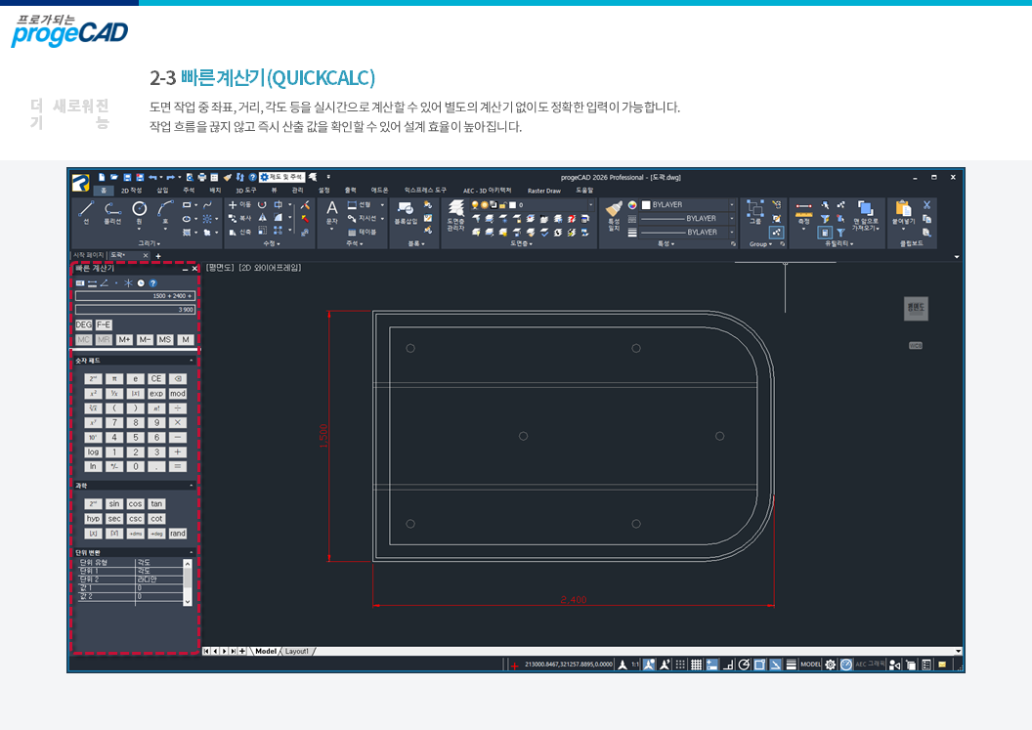Screen dimensions: 1032x730
Task: Select the Polyline (폴리선) tool
Action: click(x=112, y=213)
